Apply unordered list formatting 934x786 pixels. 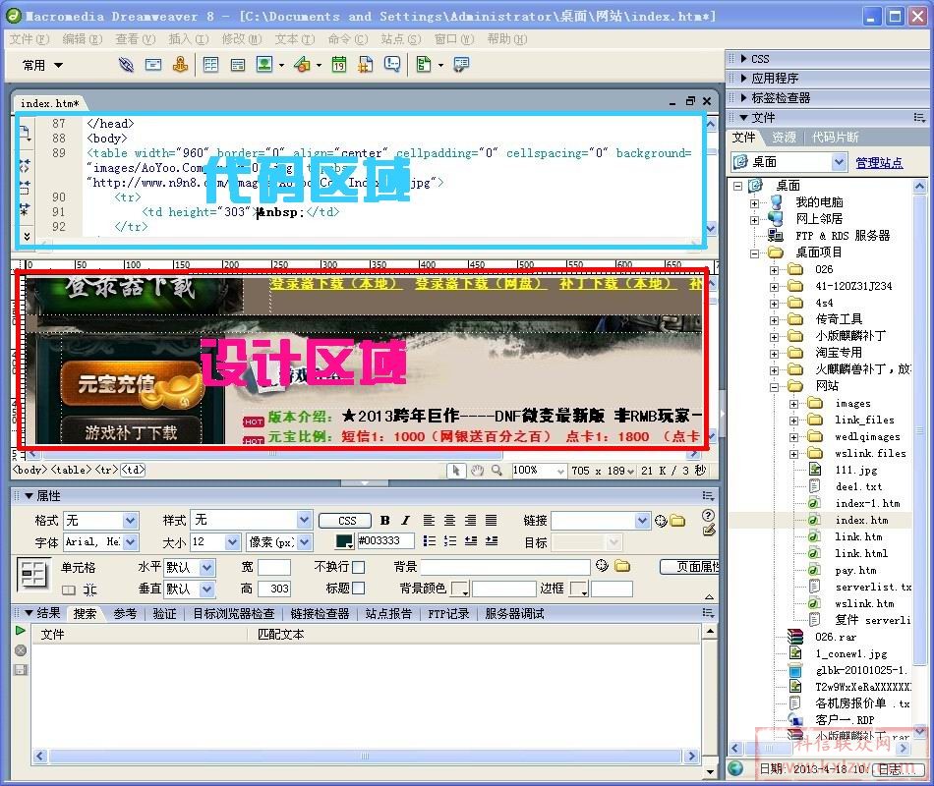(429, 541)
